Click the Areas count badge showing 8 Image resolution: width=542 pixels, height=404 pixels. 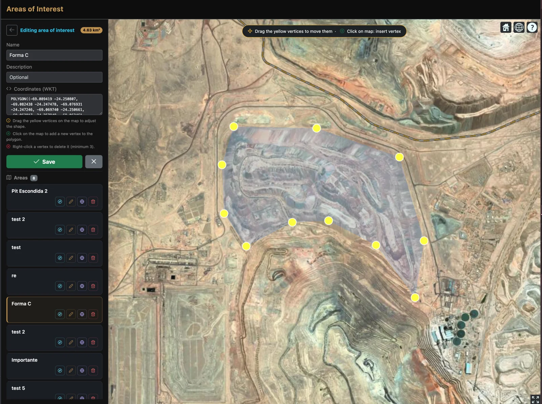(x=34, y=178)
